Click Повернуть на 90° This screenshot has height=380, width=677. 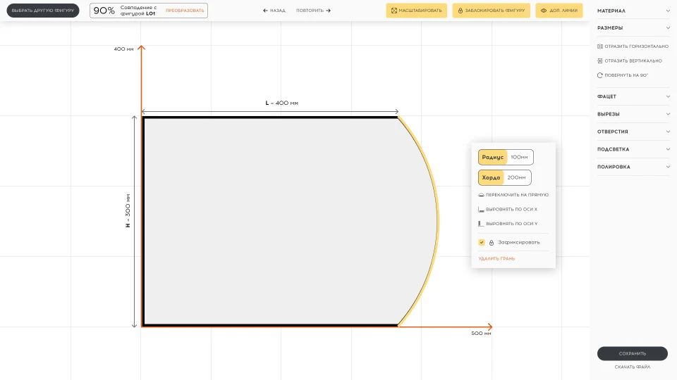tap(623, 75)
